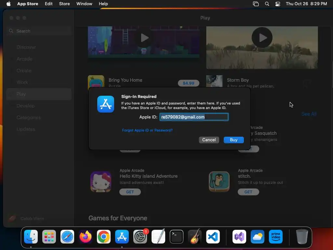333x250 pixels.
Task: Click the Sasquatch game title
Action: [x=263, y=133]
